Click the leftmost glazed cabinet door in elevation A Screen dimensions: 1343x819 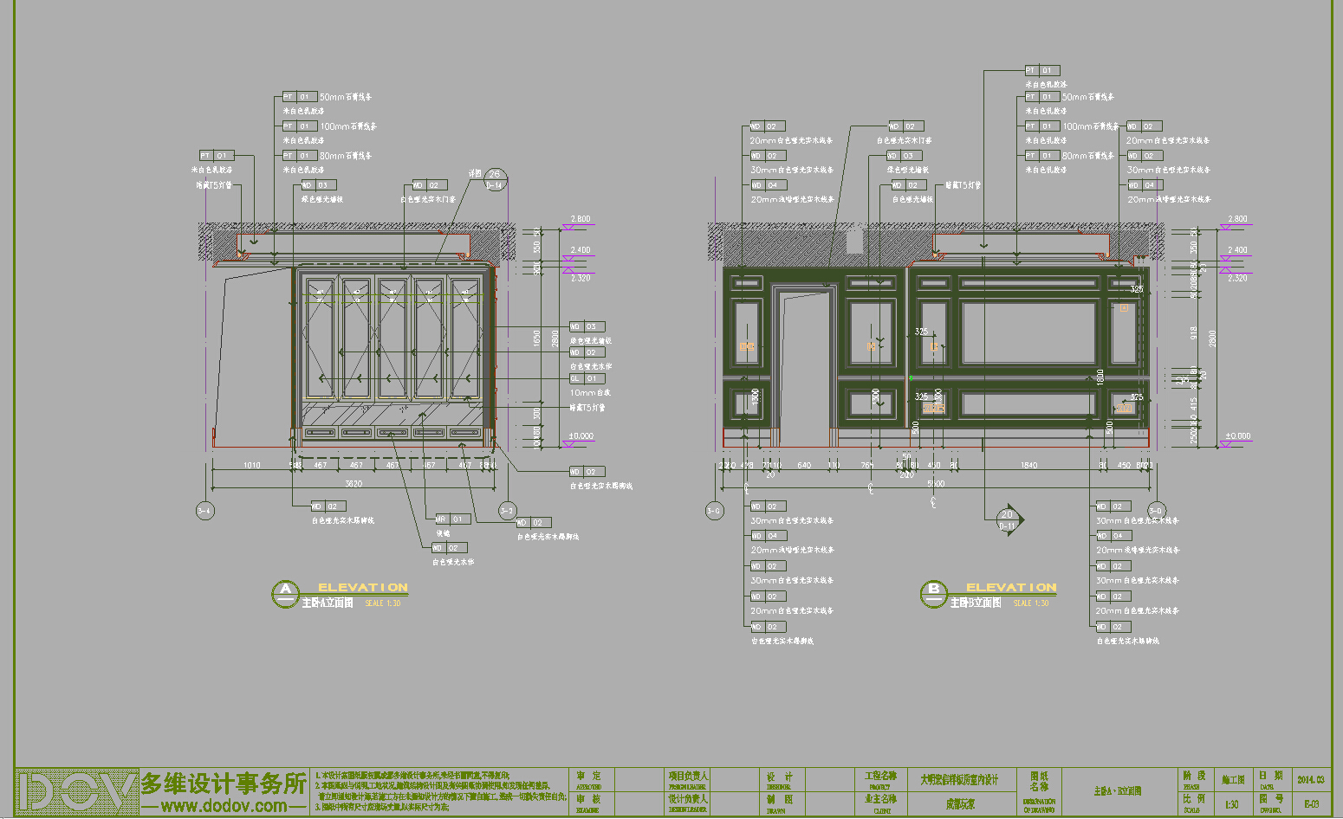click(x=320, y=339)
